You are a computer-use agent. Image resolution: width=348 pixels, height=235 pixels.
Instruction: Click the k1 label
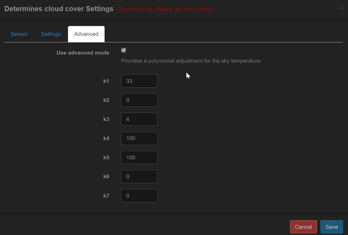coord(106,81)
